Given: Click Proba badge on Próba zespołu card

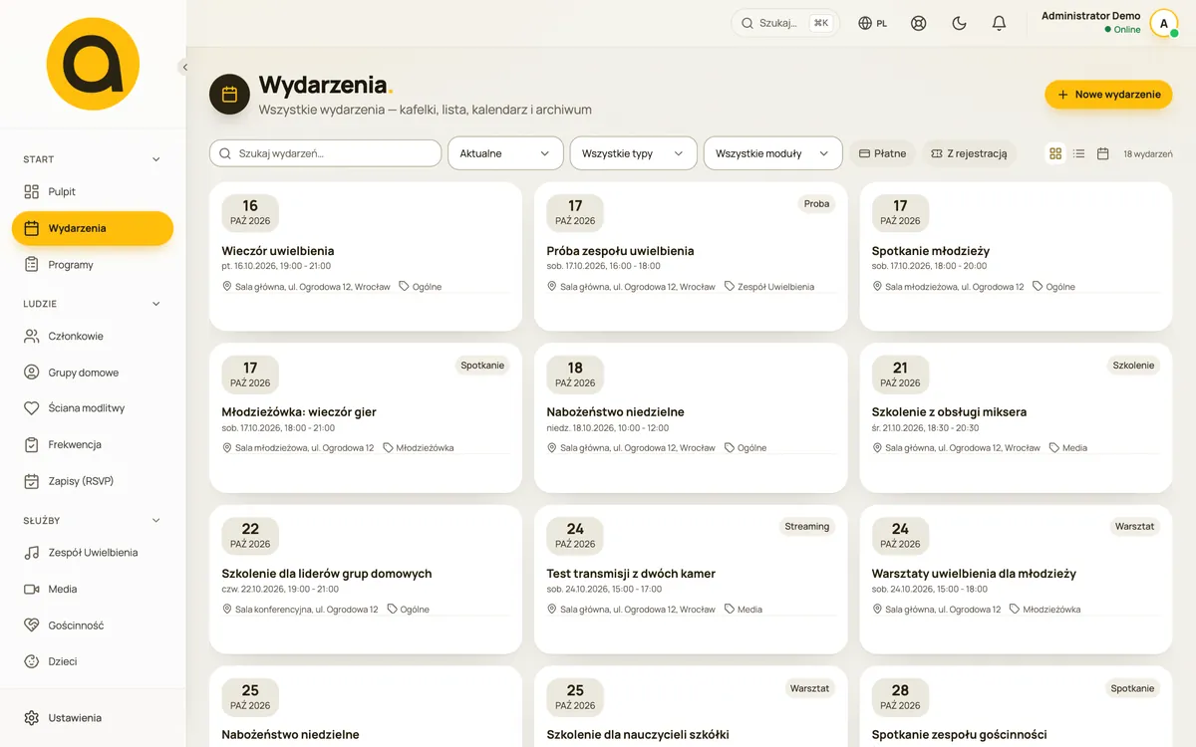Looking at the screenshot, I should pos(816,204).
